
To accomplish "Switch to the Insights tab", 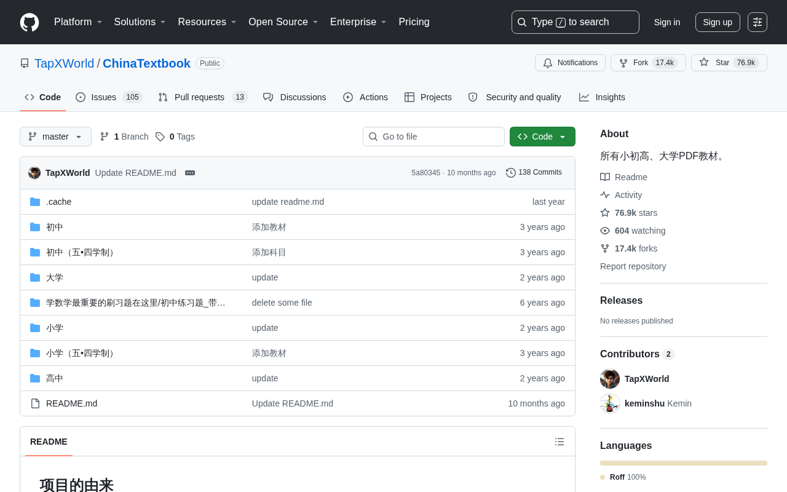I will (602, 97).
